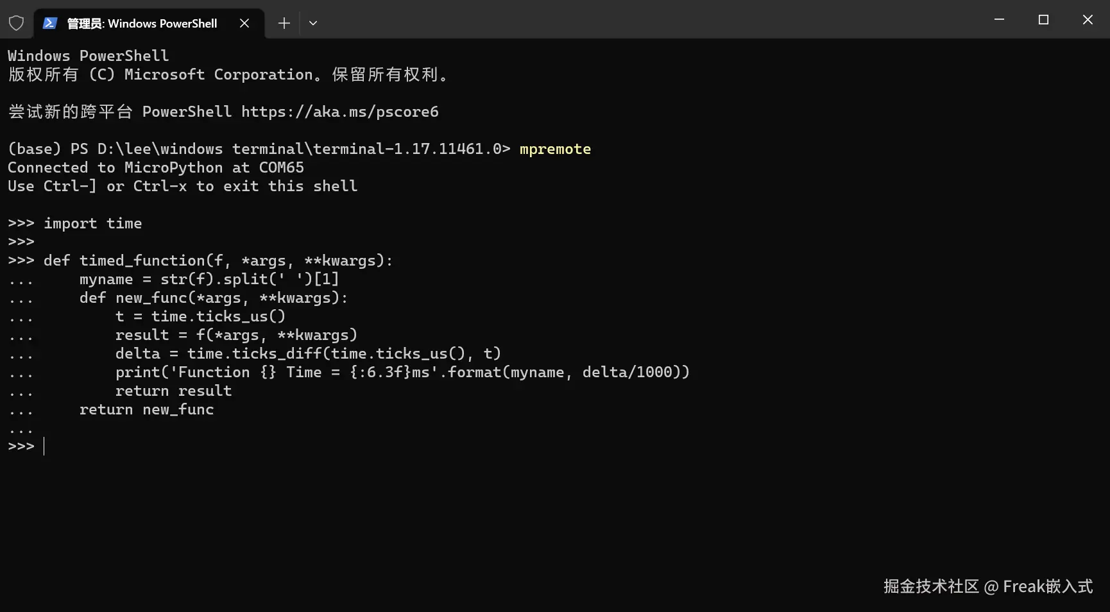Viewport: 1110px width, 612px height.
Task: Select the Windows PowerShell tab
Action: coord(148,24)
